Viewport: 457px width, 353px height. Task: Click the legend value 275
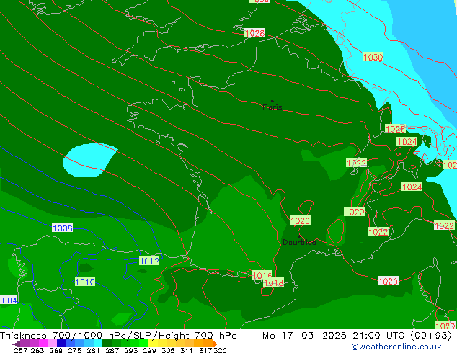75,350
